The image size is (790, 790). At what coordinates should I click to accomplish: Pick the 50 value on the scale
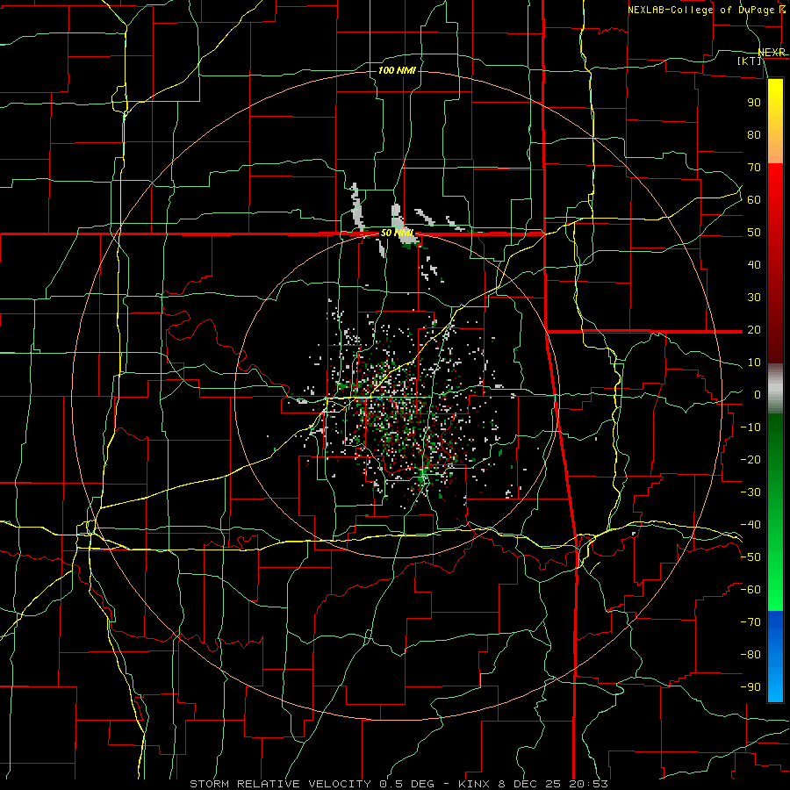coord(754,233)
